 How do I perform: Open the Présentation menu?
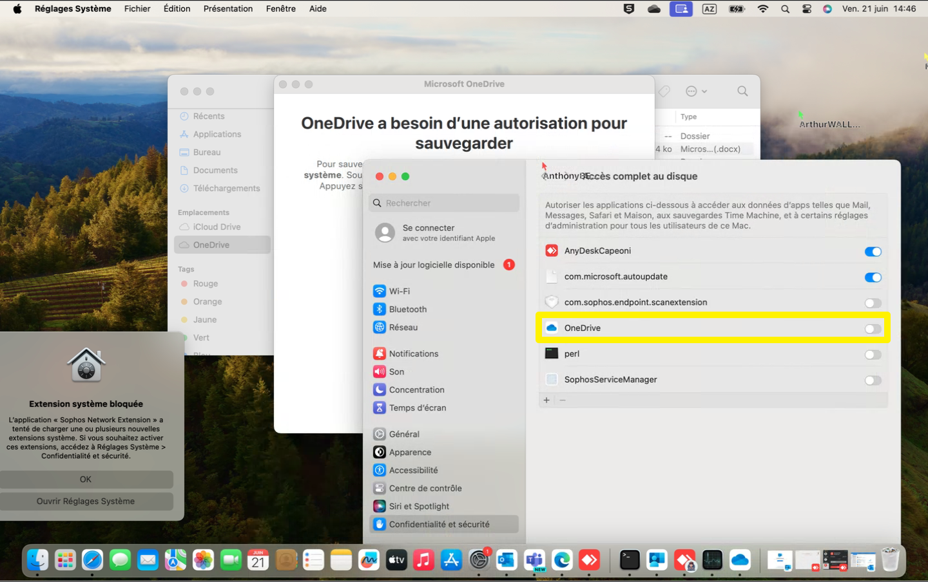pos(228,8)
